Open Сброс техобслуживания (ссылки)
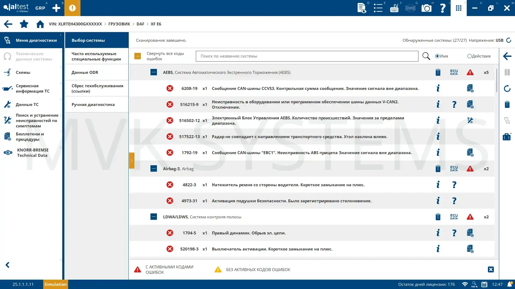Screen dimensions: 515x289 click(97, 88)
